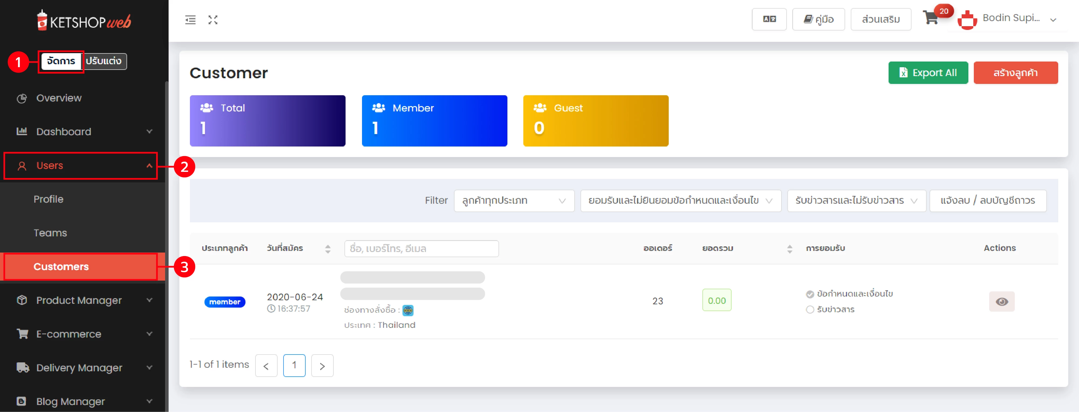Expand the Product Manager chevron
The width and height of the screenshot is (1079, 412).
149,300
